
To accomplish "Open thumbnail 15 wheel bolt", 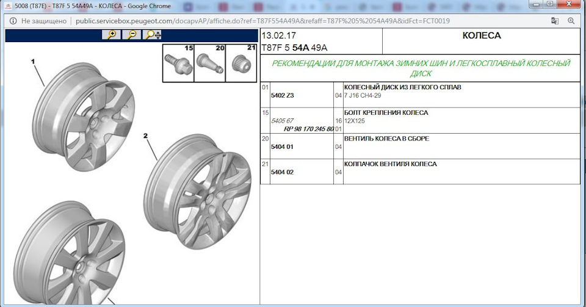I will 178,63.
